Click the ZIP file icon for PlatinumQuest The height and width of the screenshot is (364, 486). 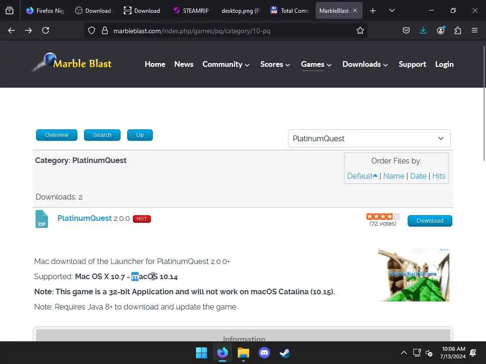click(42, 219)
